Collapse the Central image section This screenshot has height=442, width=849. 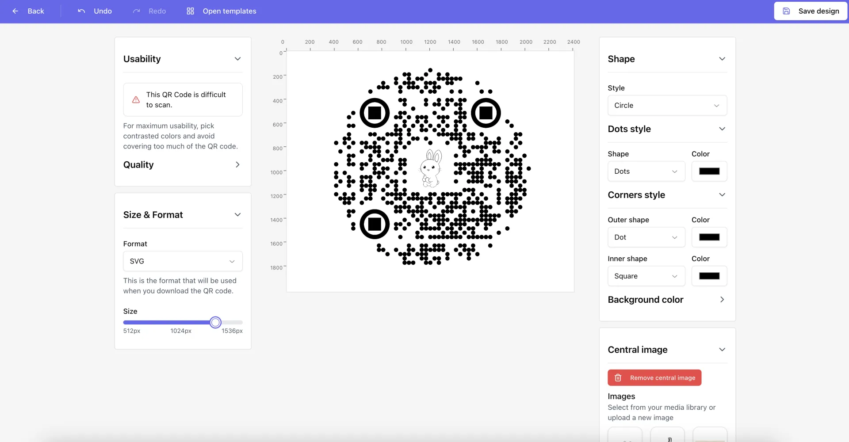[x=722, y=350]
